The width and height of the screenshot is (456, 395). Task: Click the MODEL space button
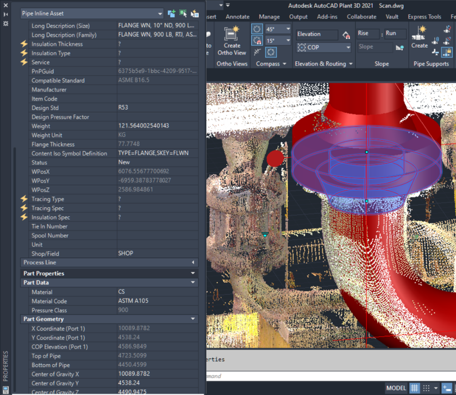(396, 388)
